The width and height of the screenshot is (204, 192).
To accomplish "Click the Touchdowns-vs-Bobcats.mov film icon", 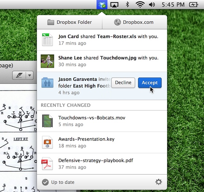I will click(x=47, y=121).
